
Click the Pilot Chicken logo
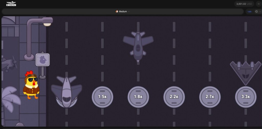tap(11, 4)
